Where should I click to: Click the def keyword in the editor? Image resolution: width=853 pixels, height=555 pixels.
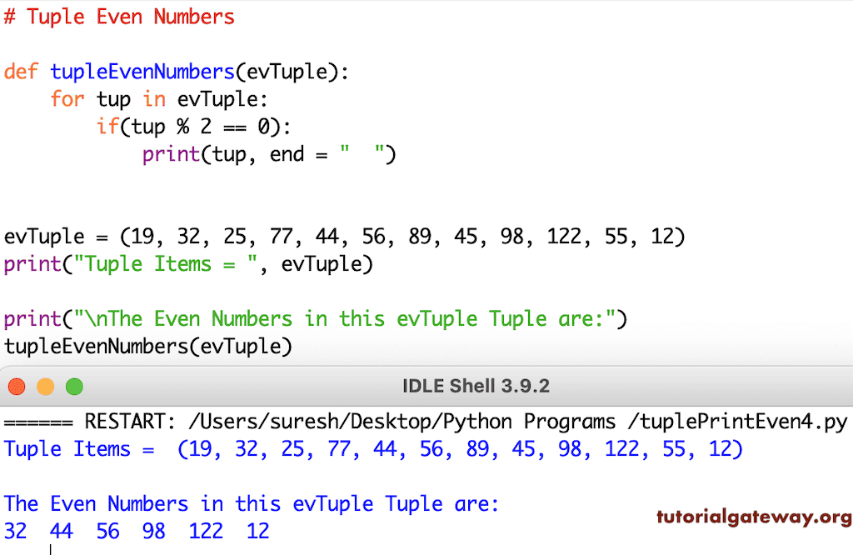[21, 72]
